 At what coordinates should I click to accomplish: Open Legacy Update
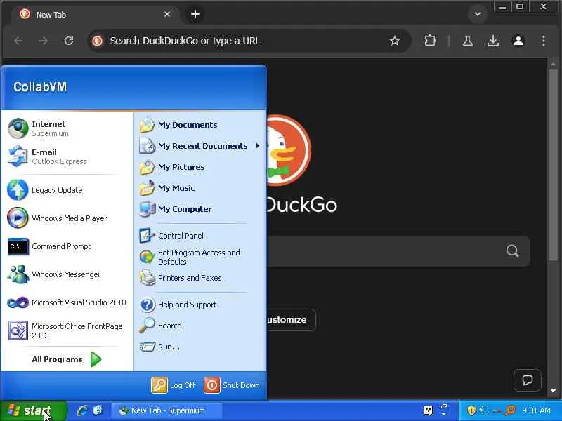pos(67,190)
